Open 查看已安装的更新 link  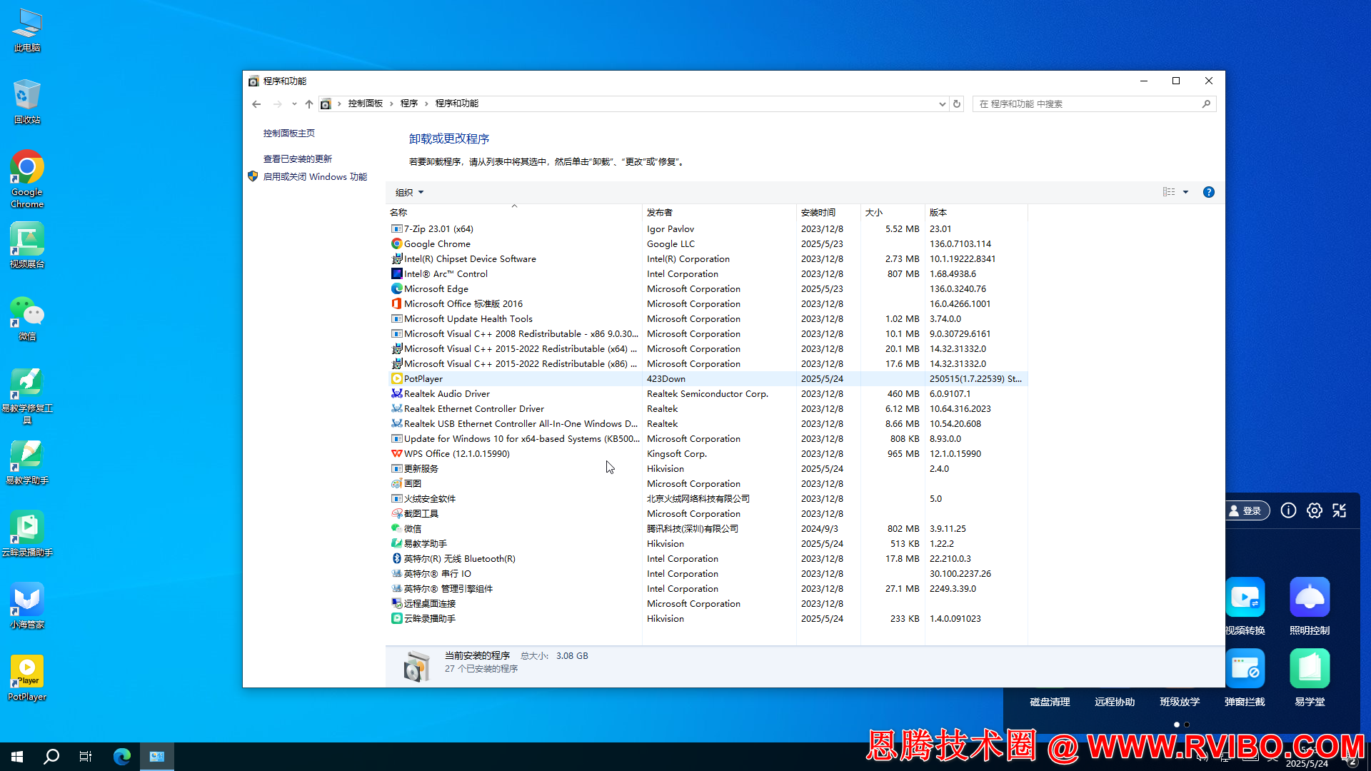click(x=298, y=159)
